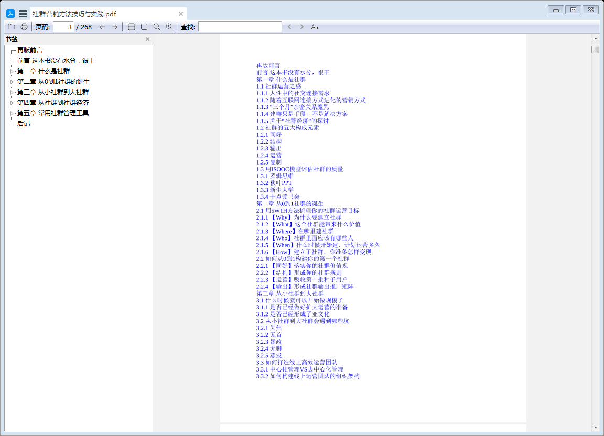This screenshot has height=436, width=604.
Task: Expand the 第一章 什么是社群 bookmark
Action: point(12,71)
